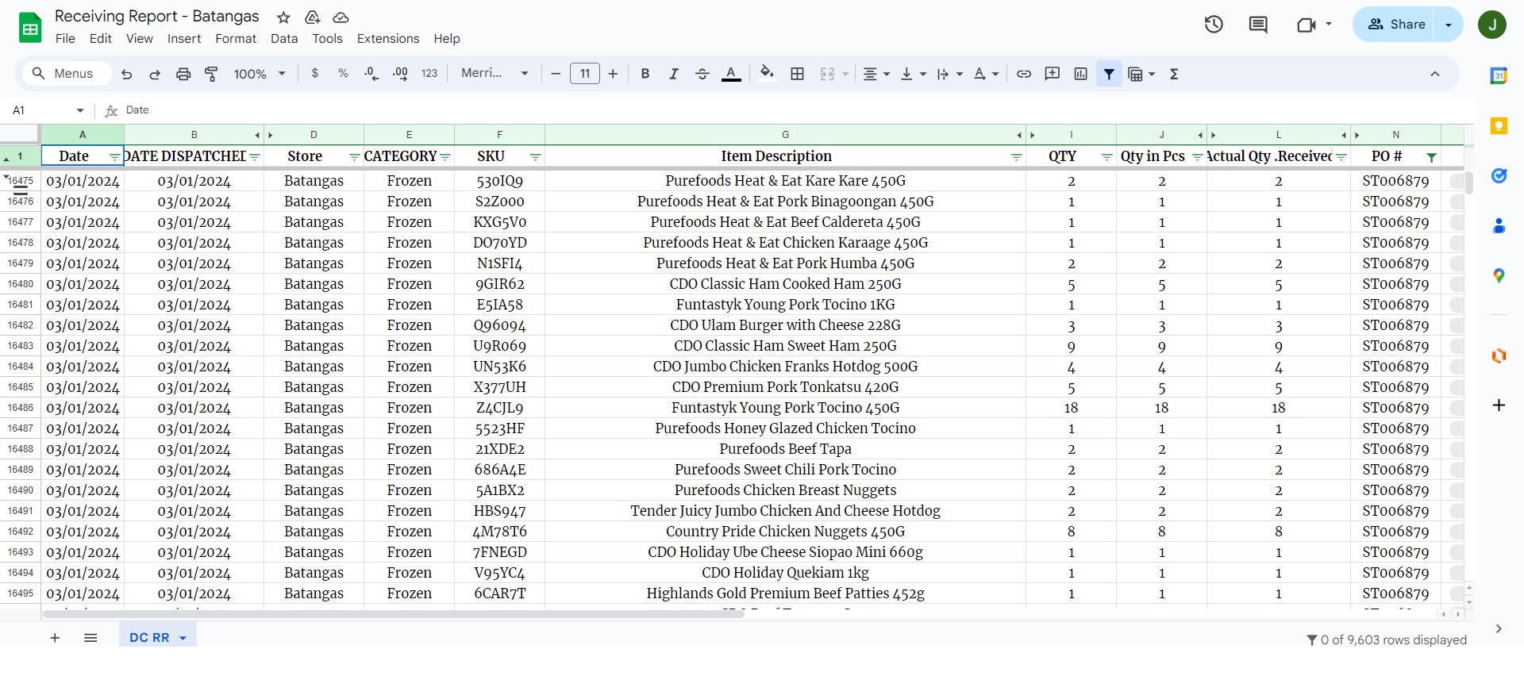Open the Data menu
The image size is (1524, 676).
[x=284, y=39]
